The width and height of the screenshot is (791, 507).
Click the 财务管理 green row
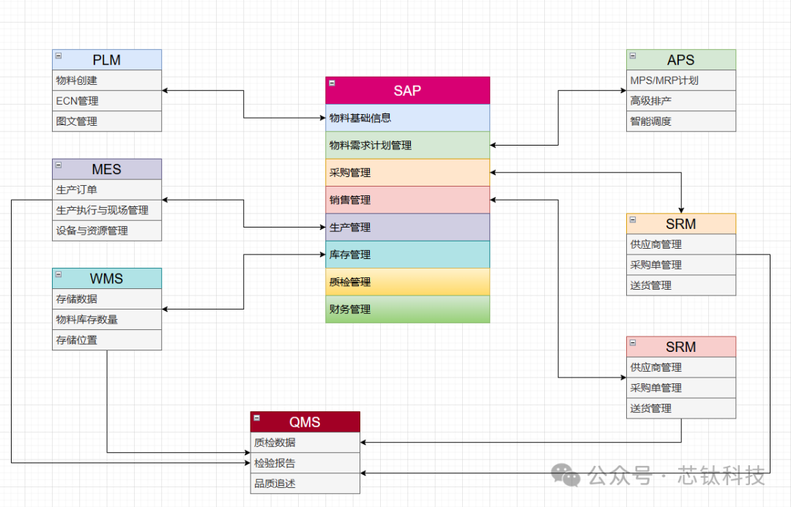(407, 309)
